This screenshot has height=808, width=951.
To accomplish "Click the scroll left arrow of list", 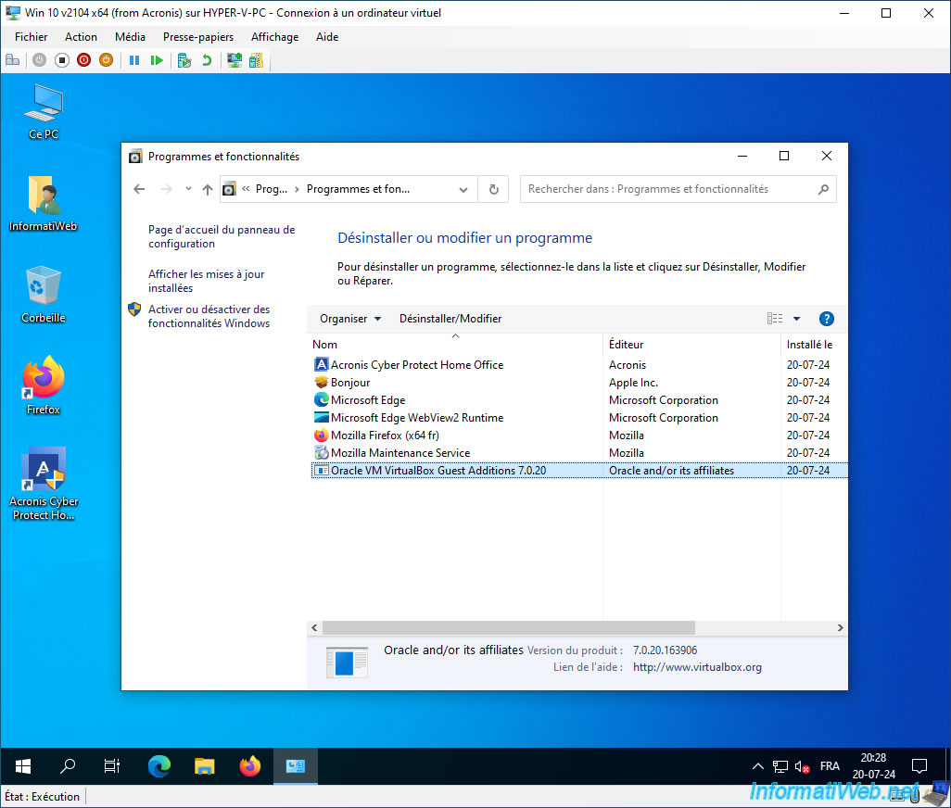I will pos(314,627).
